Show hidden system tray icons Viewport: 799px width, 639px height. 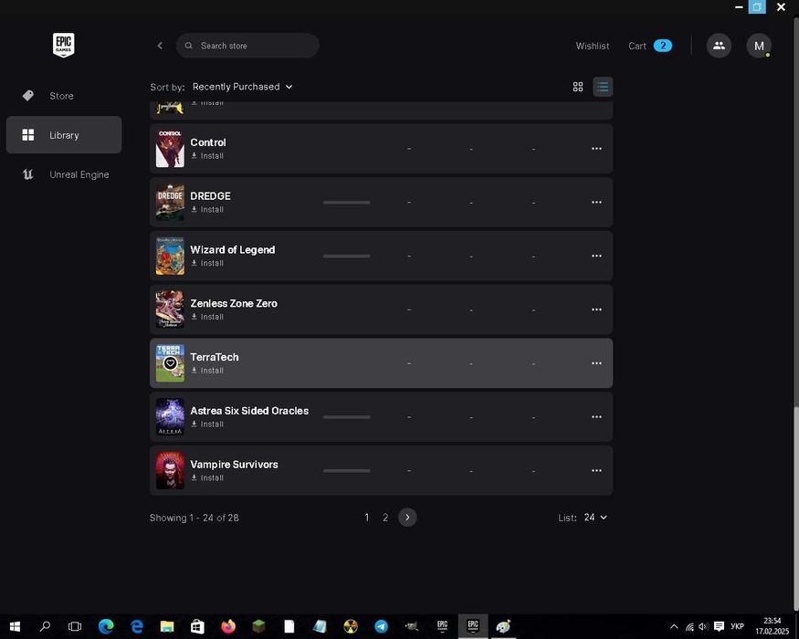(x=674, y=626)
